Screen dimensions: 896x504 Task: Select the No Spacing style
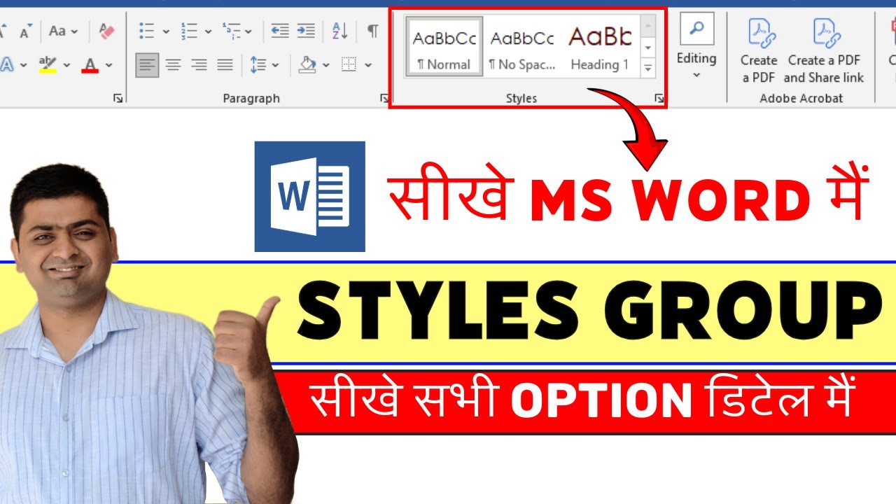522,46
